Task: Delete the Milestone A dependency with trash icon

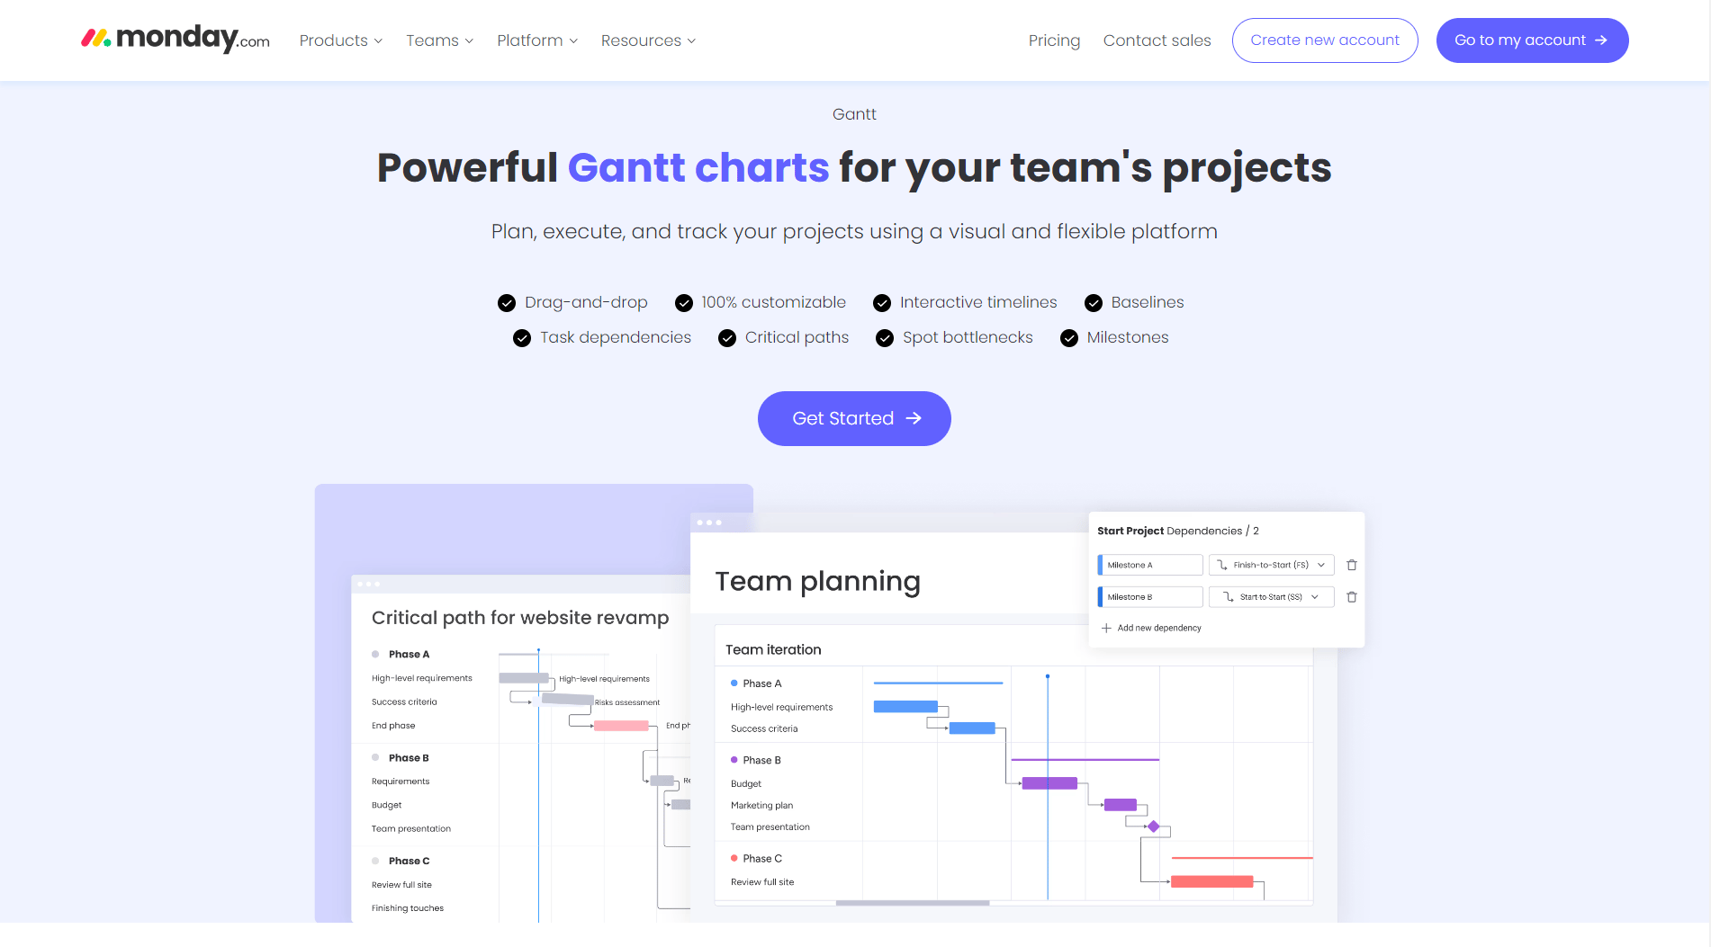Action: tap(1351, 566)
